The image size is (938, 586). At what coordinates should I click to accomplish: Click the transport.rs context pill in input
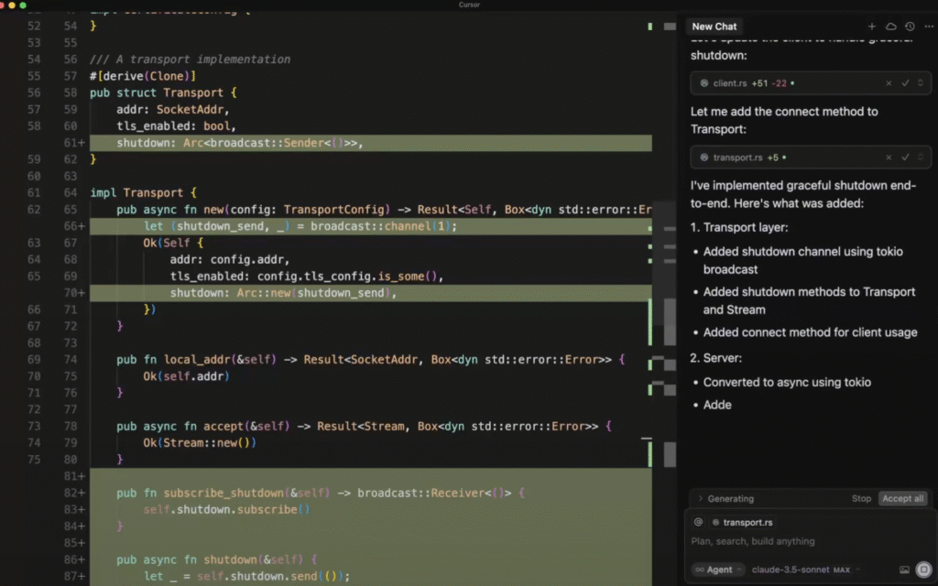[x=742, y=522]
